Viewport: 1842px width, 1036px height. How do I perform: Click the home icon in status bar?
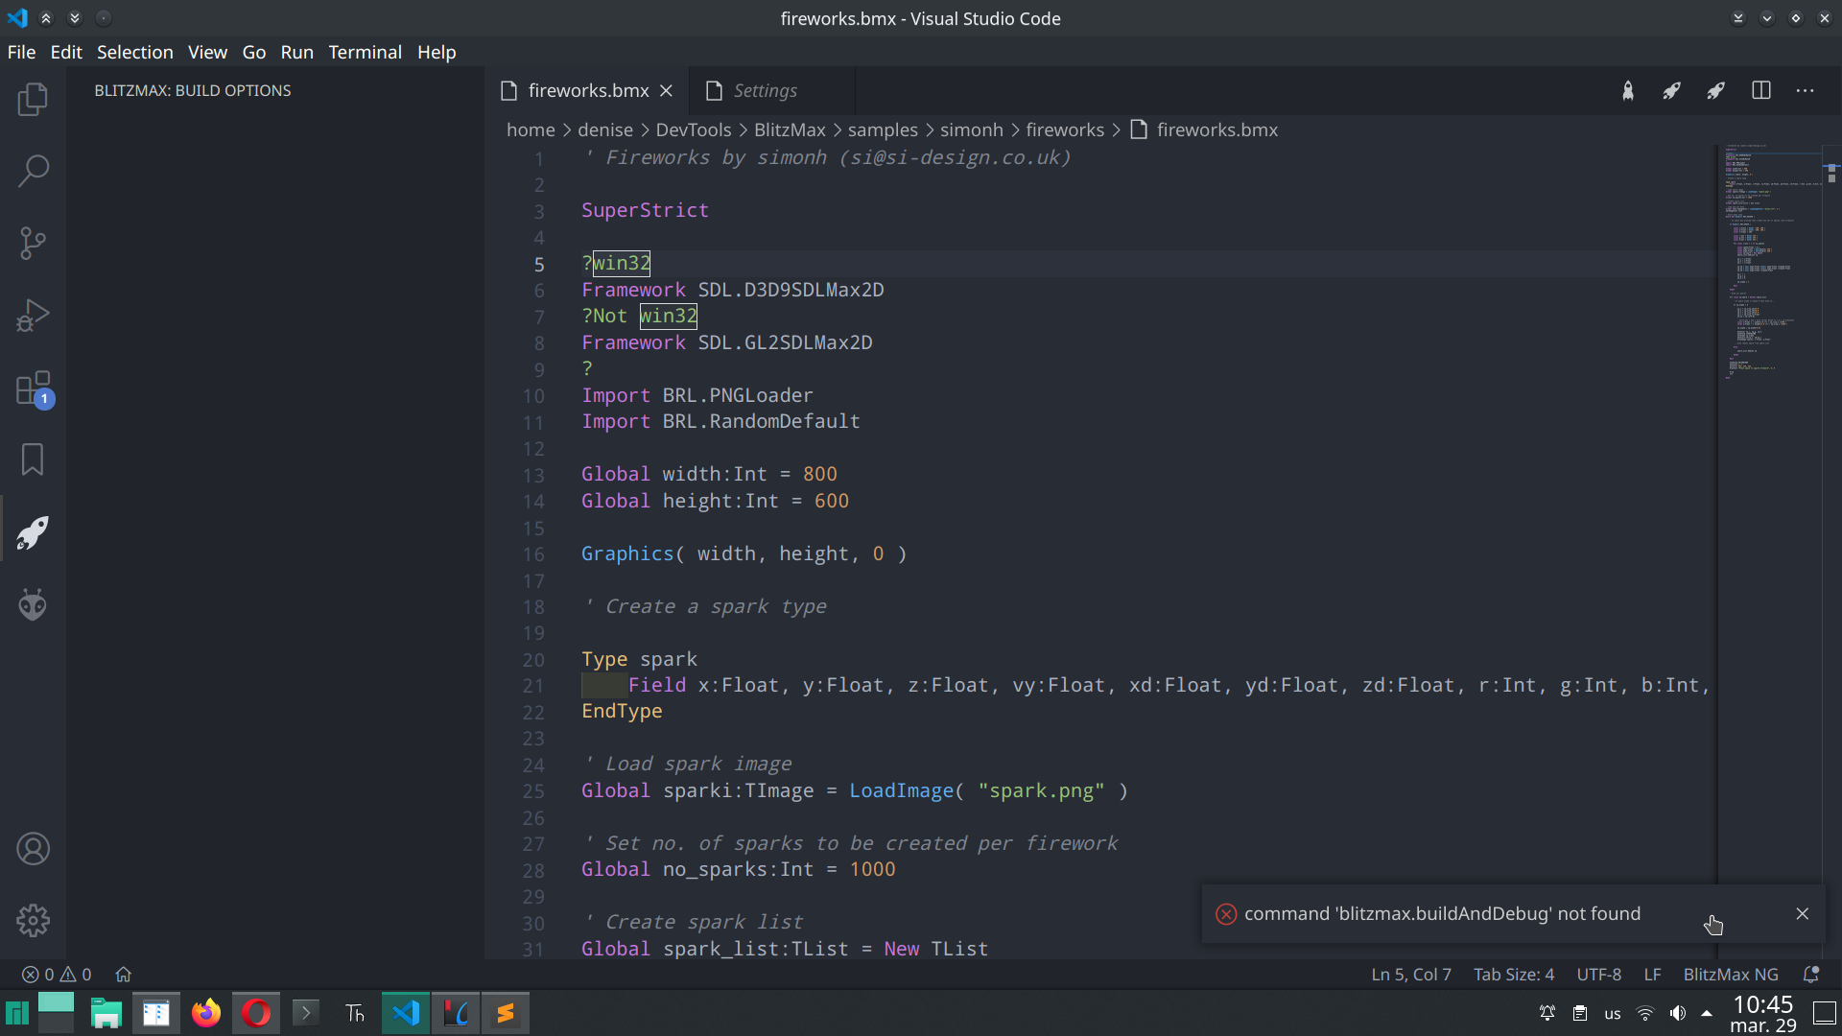pyautogui.click(x=124, y=974)
